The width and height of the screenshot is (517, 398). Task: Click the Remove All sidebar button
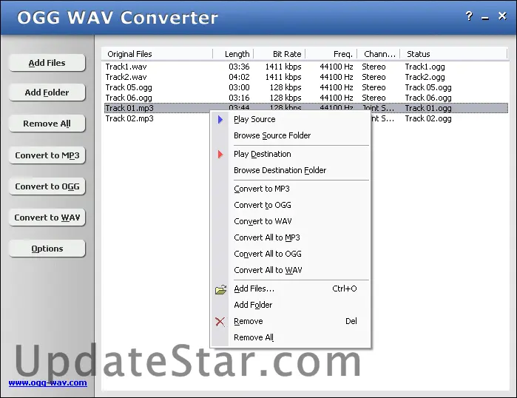(47, 124)
